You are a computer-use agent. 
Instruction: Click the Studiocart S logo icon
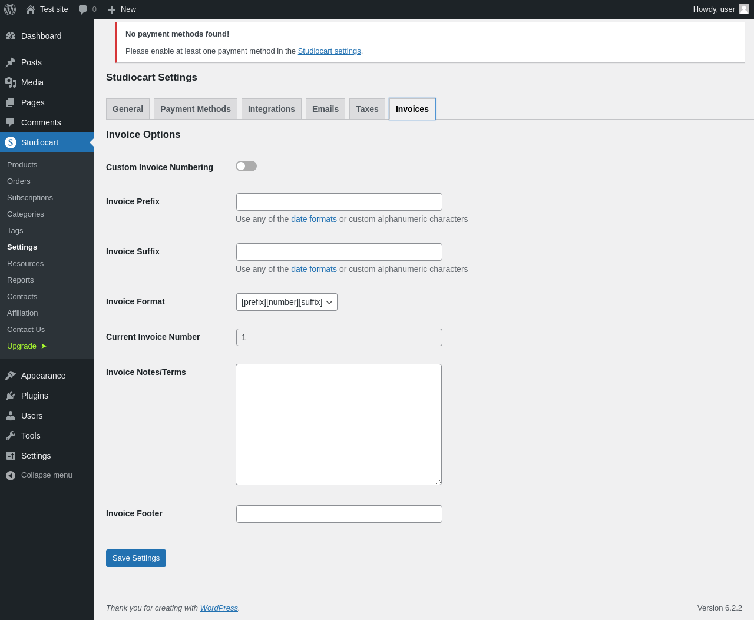coord(11,142)
